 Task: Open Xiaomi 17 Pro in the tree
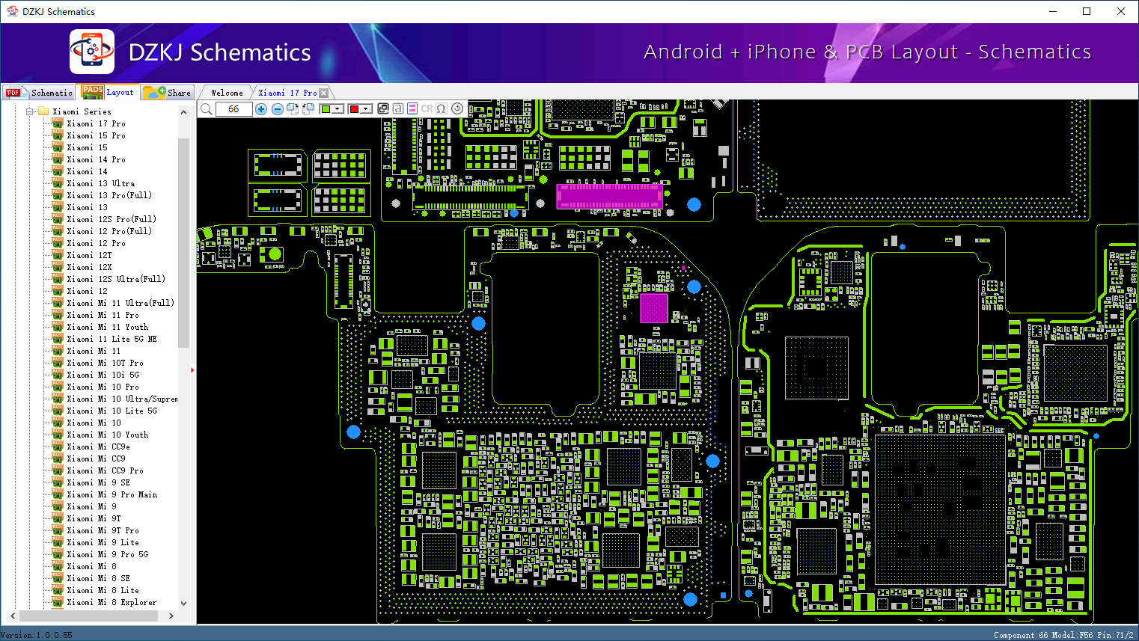[96, 123]
